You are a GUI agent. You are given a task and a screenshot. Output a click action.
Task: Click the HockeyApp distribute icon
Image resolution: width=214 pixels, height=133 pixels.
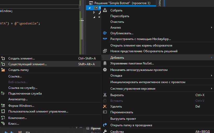pos(105,39)
